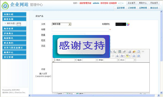This screenshot has height=97, width=163.
Task: Click the green site logo icon
Action: [x=5, y=6]
